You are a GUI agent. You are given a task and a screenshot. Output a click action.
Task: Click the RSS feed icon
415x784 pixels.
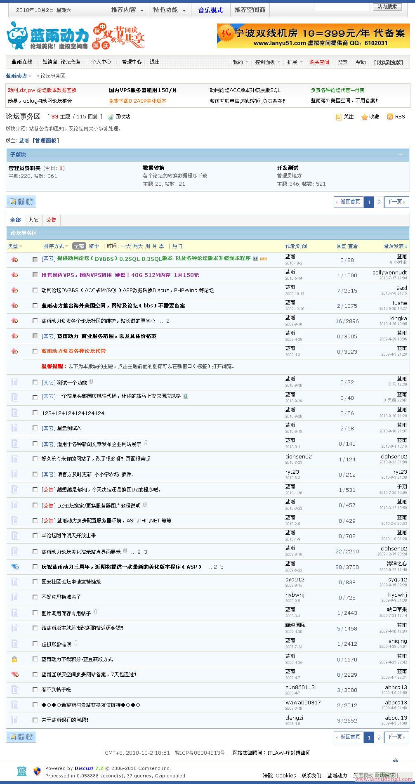click(389, 117)
